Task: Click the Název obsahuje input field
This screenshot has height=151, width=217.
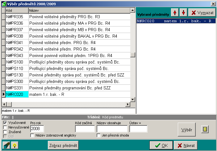Action: click(112, 129)
